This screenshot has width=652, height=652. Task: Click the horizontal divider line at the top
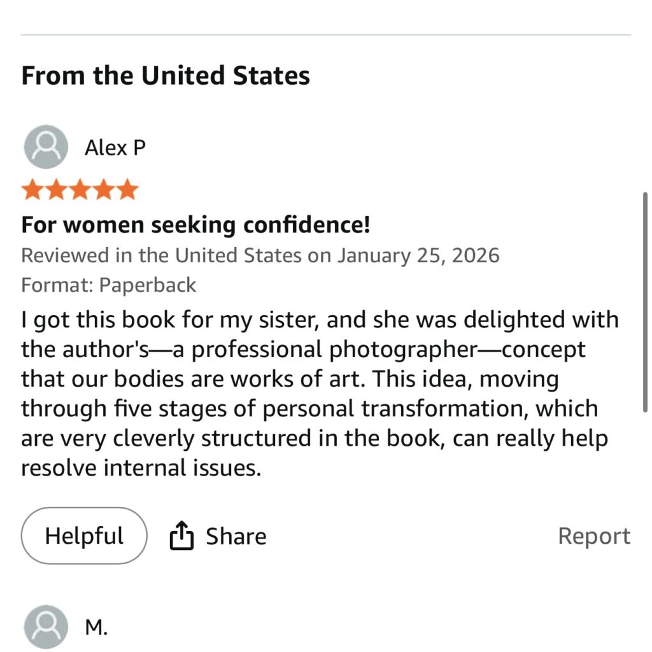(x=326, y=34)
